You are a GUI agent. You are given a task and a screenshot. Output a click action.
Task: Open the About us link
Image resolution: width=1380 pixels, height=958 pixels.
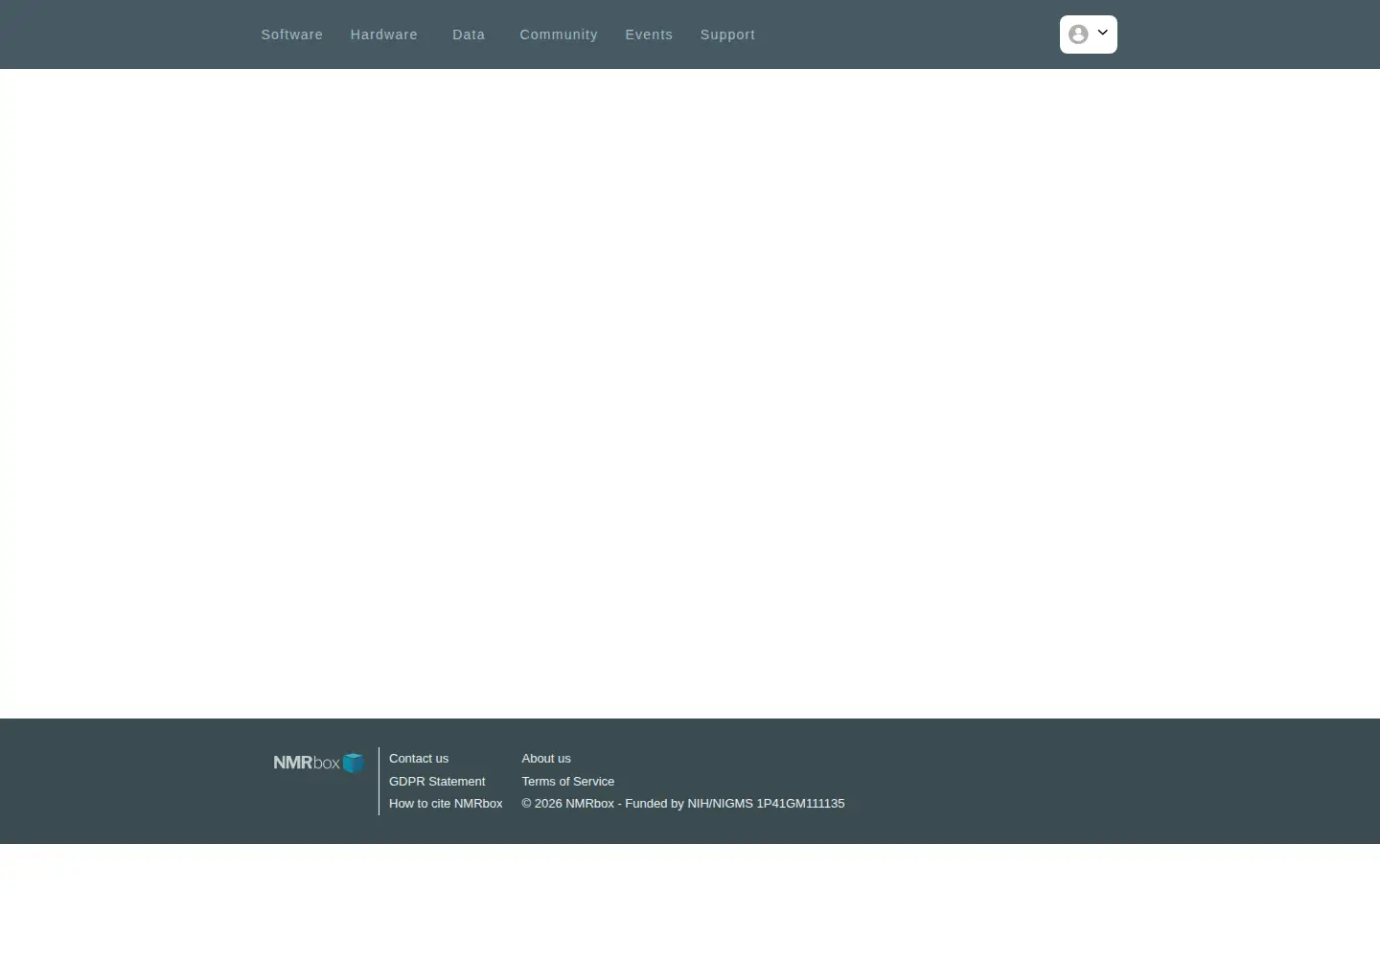pos(546,759)
